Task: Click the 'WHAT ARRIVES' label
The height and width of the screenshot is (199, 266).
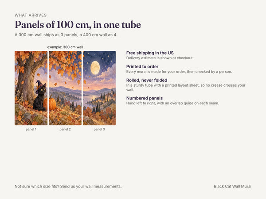Action: (31, 15)
